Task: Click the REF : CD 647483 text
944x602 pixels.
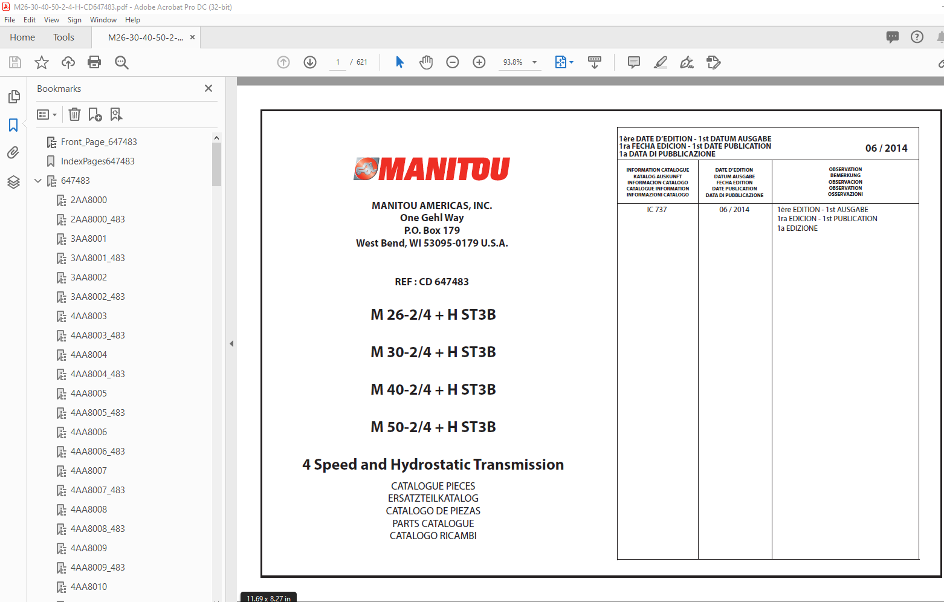Action: tap(432, 282)
